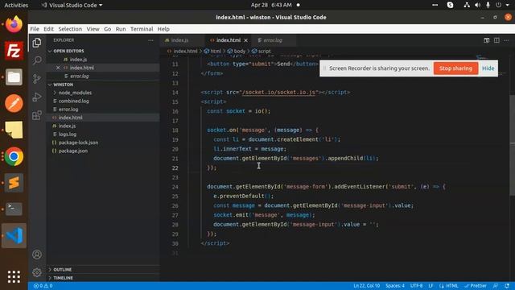
Task: Split the editor to the right
Action: 496,40
